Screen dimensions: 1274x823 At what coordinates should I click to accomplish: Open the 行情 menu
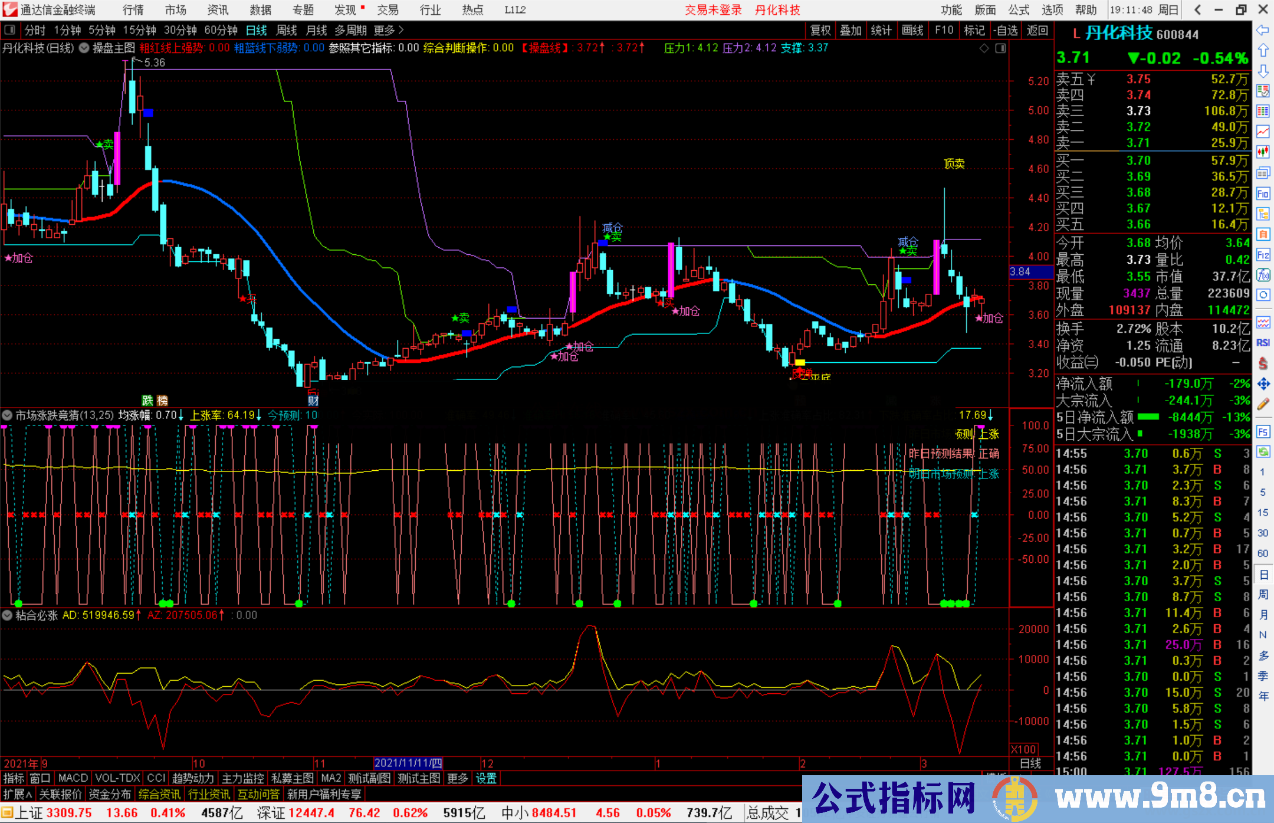[133, 10]
